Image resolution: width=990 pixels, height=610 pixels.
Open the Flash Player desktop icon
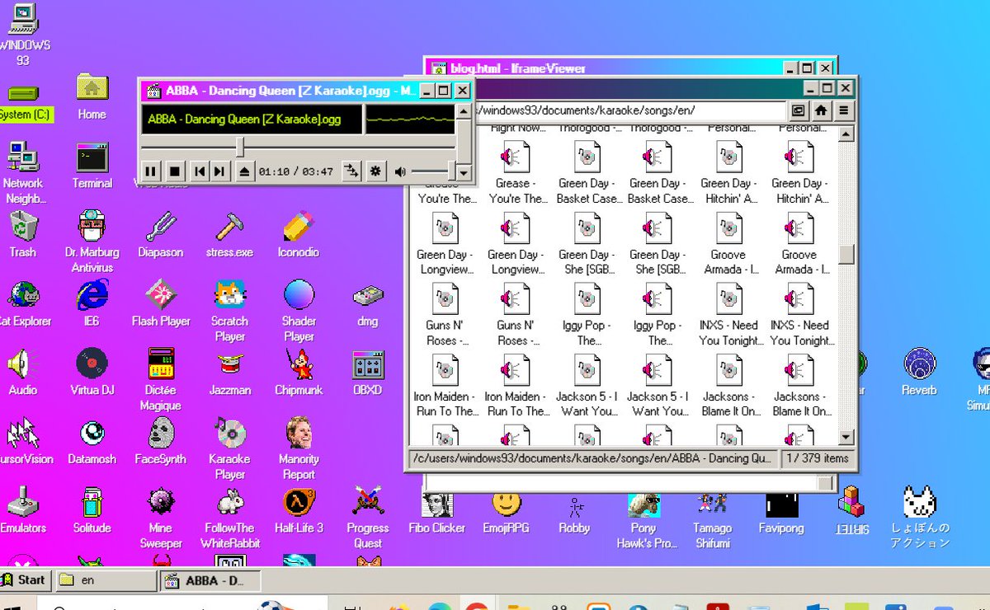[161, 303]
